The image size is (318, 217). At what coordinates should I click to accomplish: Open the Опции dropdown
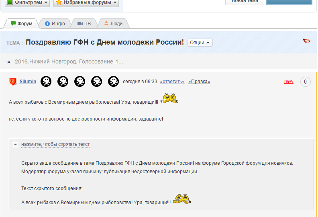tap(200, 43)
